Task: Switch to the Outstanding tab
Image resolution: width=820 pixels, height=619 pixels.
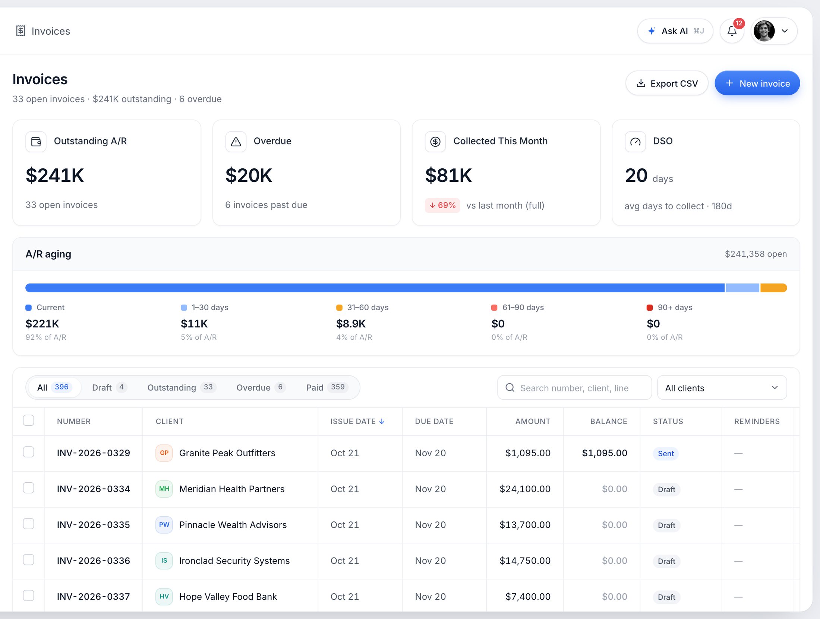Action: [x=182, y=387]
